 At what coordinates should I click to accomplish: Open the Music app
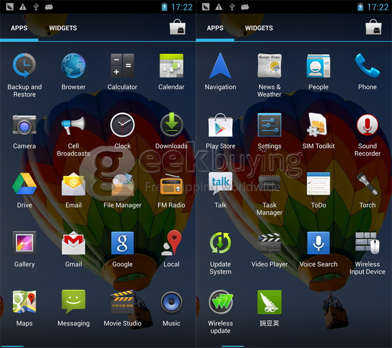coord(172,302)
